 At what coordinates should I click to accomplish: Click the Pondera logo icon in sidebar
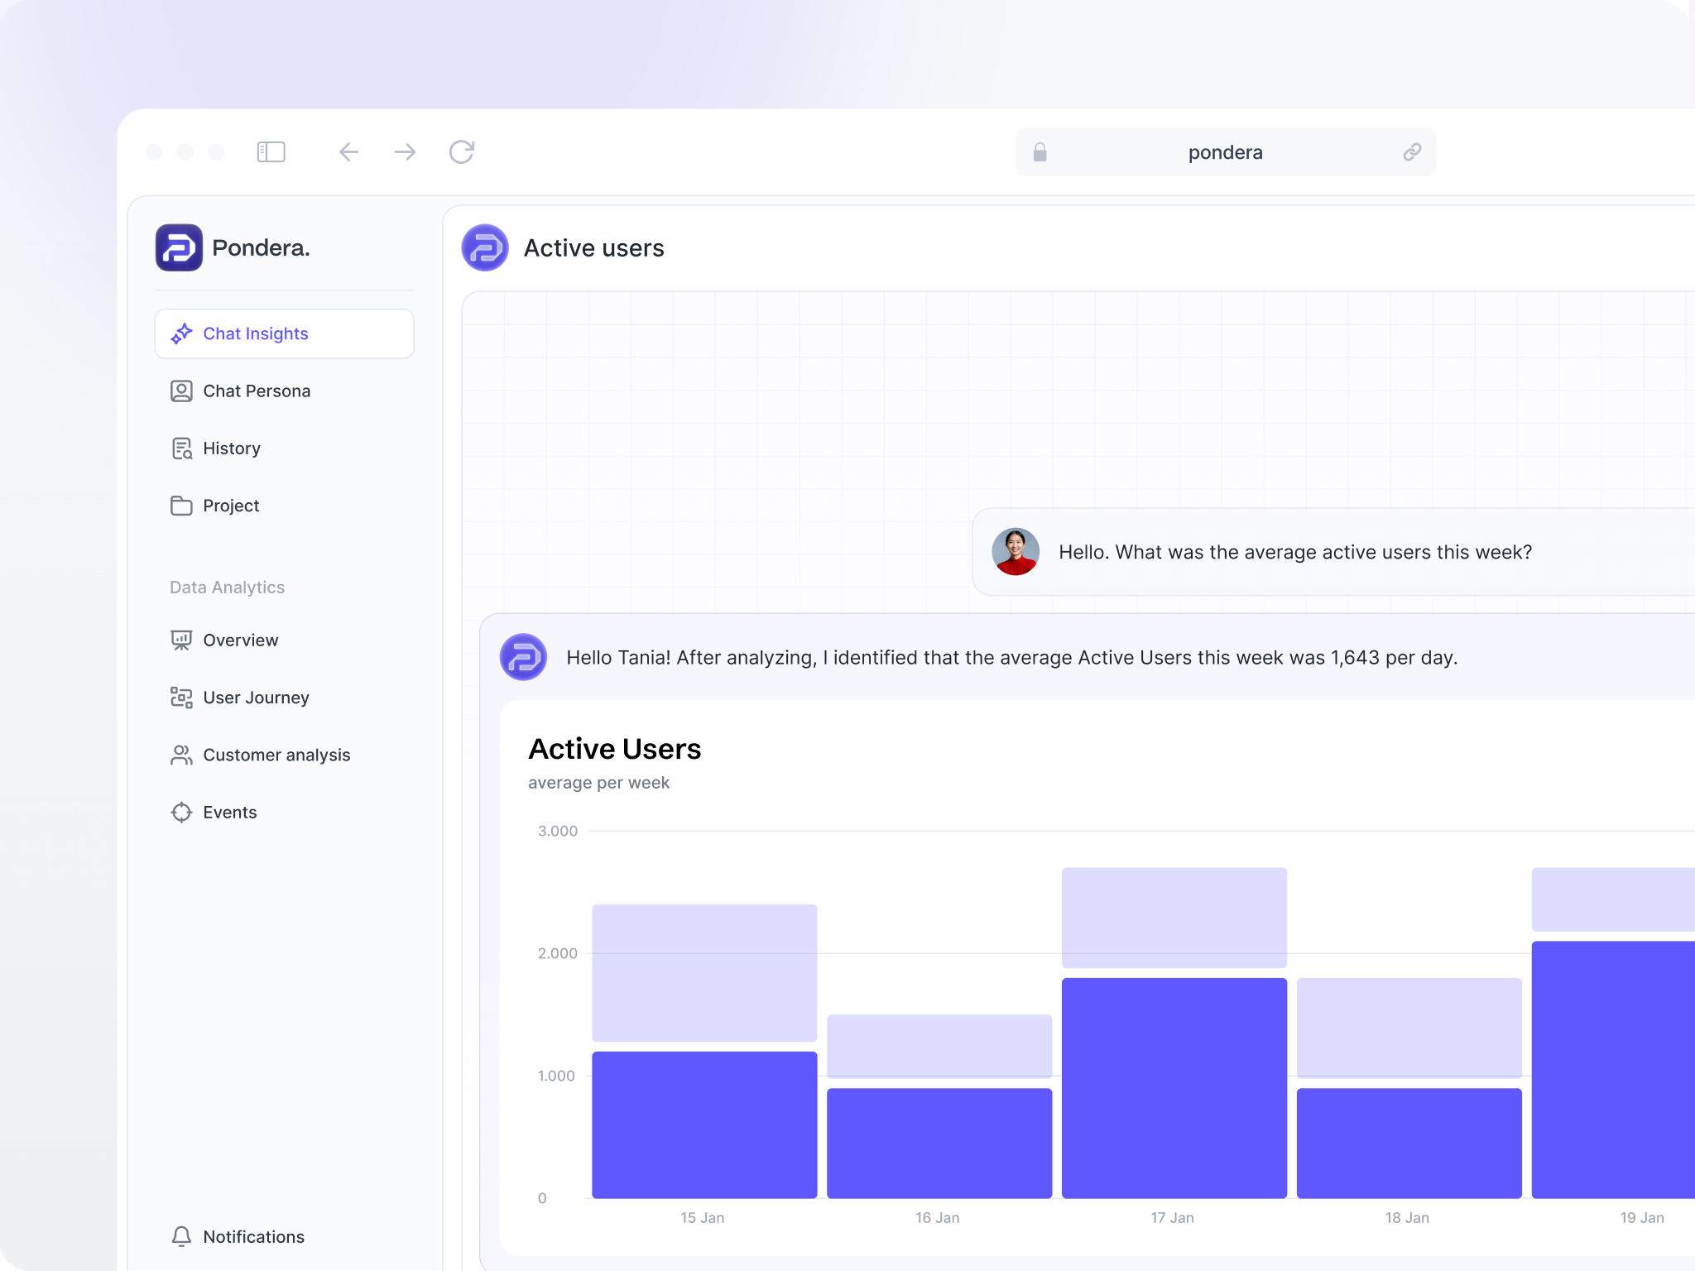tap(179, 247)
